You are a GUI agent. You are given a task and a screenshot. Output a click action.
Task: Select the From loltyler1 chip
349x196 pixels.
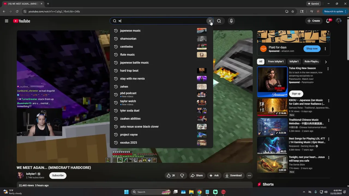(276, 62)
